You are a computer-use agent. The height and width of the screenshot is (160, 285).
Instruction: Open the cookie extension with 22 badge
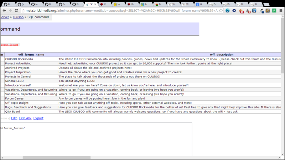tap(241, 11)
